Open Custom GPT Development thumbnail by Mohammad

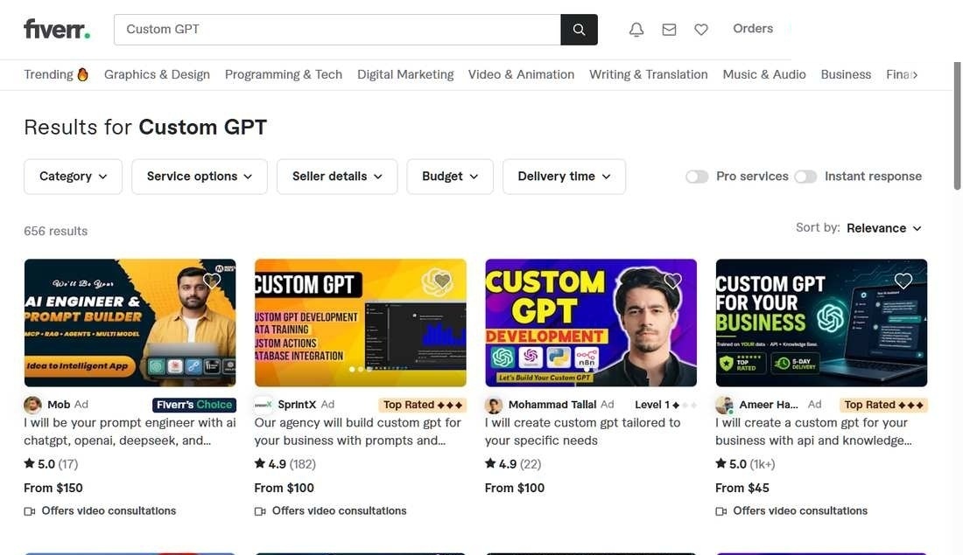tap(591, 323)
